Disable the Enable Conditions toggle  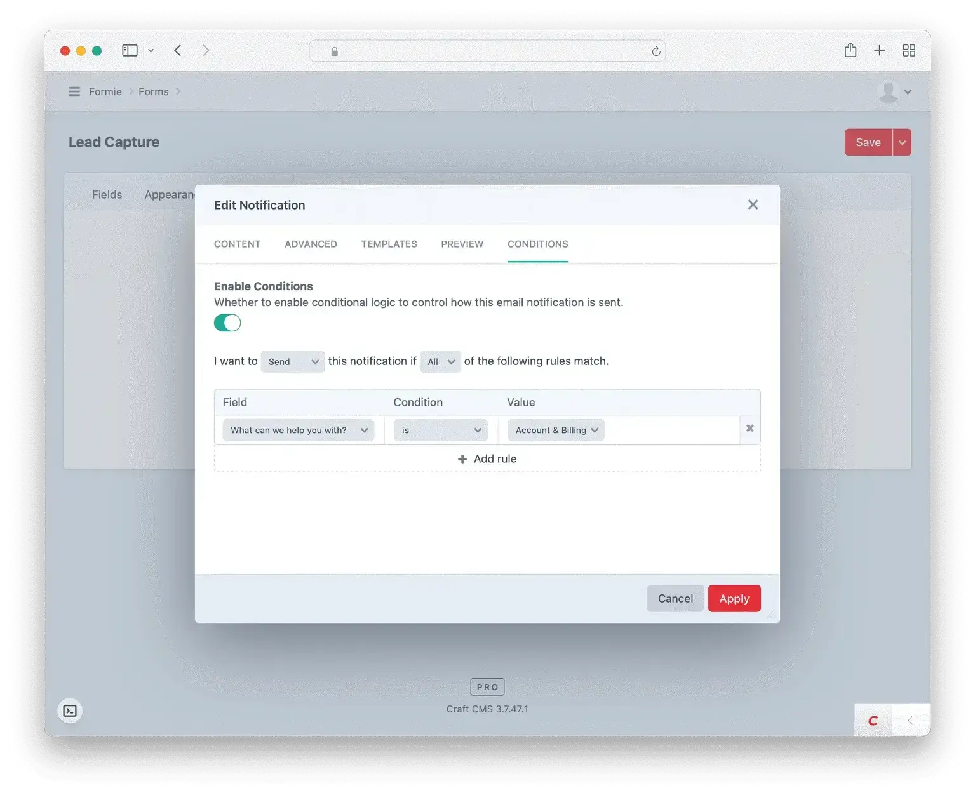coord(227,323)
